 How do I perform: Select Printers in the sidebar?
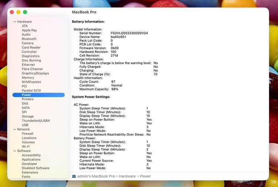(28, 99)
